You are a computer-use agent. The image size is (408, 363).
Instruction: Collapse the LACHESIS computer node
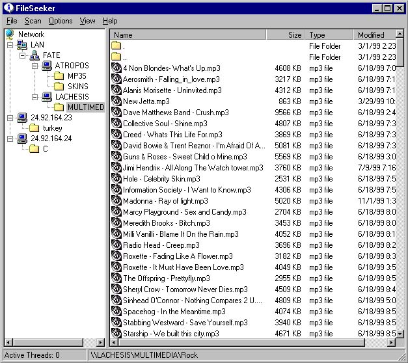pyautogui.click(x=34, y=97)
